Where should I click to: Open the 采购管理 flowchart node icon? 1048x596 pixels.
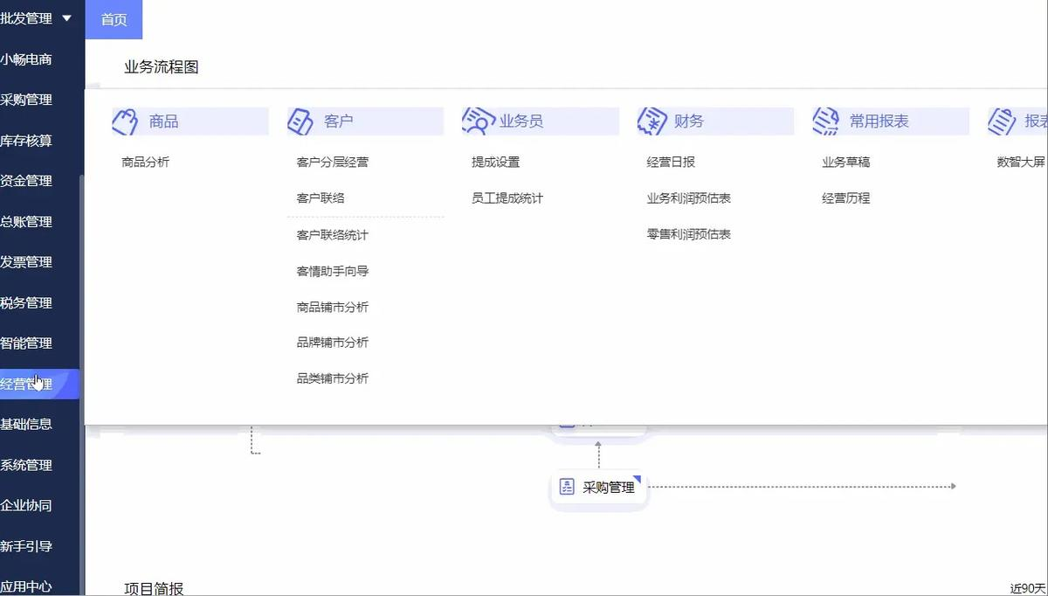click(569, 489)
